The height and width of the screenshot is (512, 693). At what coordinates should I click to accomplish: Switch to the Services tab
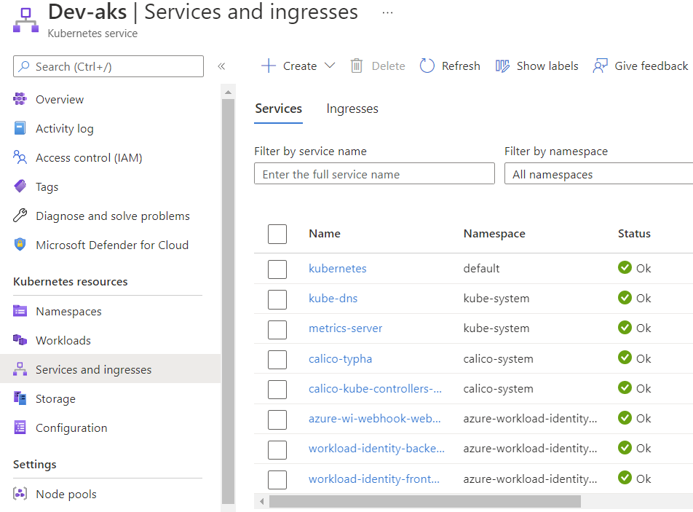tap(278, 109)
